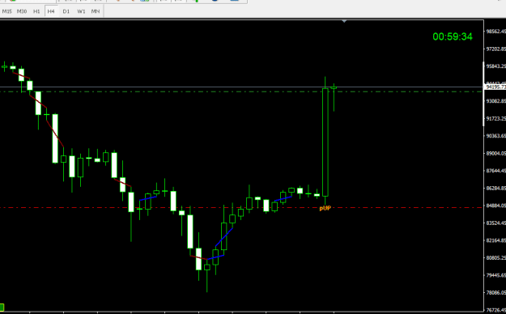The width and height of the screenshot is (506, 314).
Task: Click the 89004 price scale label
Action: point(495,153)
